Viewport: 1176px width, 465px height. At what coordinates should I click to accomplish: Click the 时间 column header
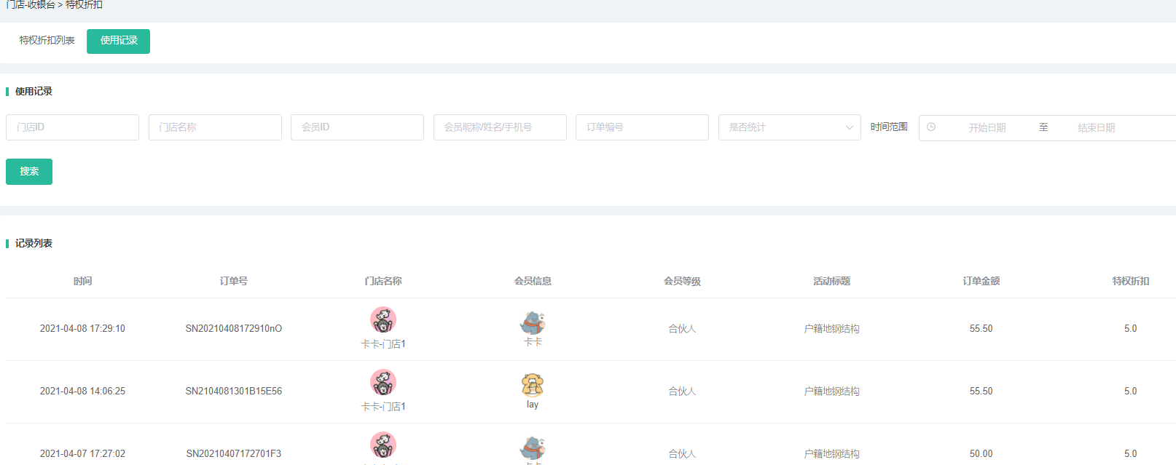point(82,281)
